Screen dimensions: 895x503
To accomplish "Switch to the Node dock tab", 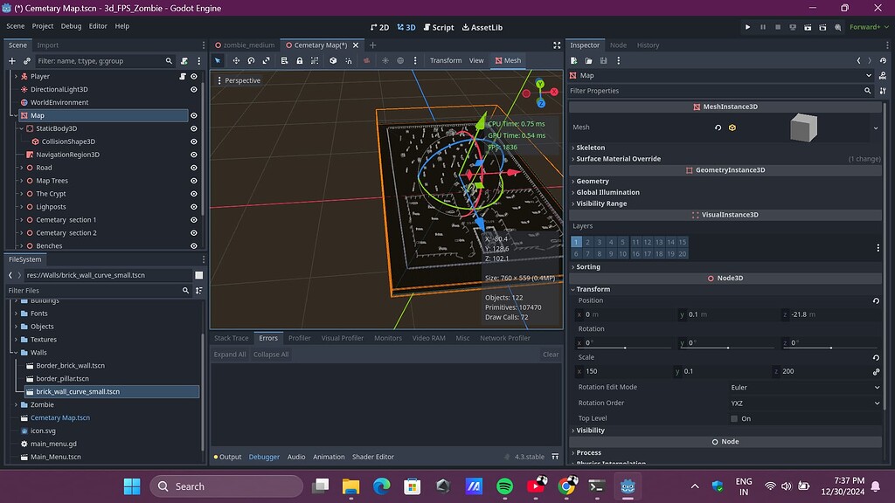I will 618,45.
